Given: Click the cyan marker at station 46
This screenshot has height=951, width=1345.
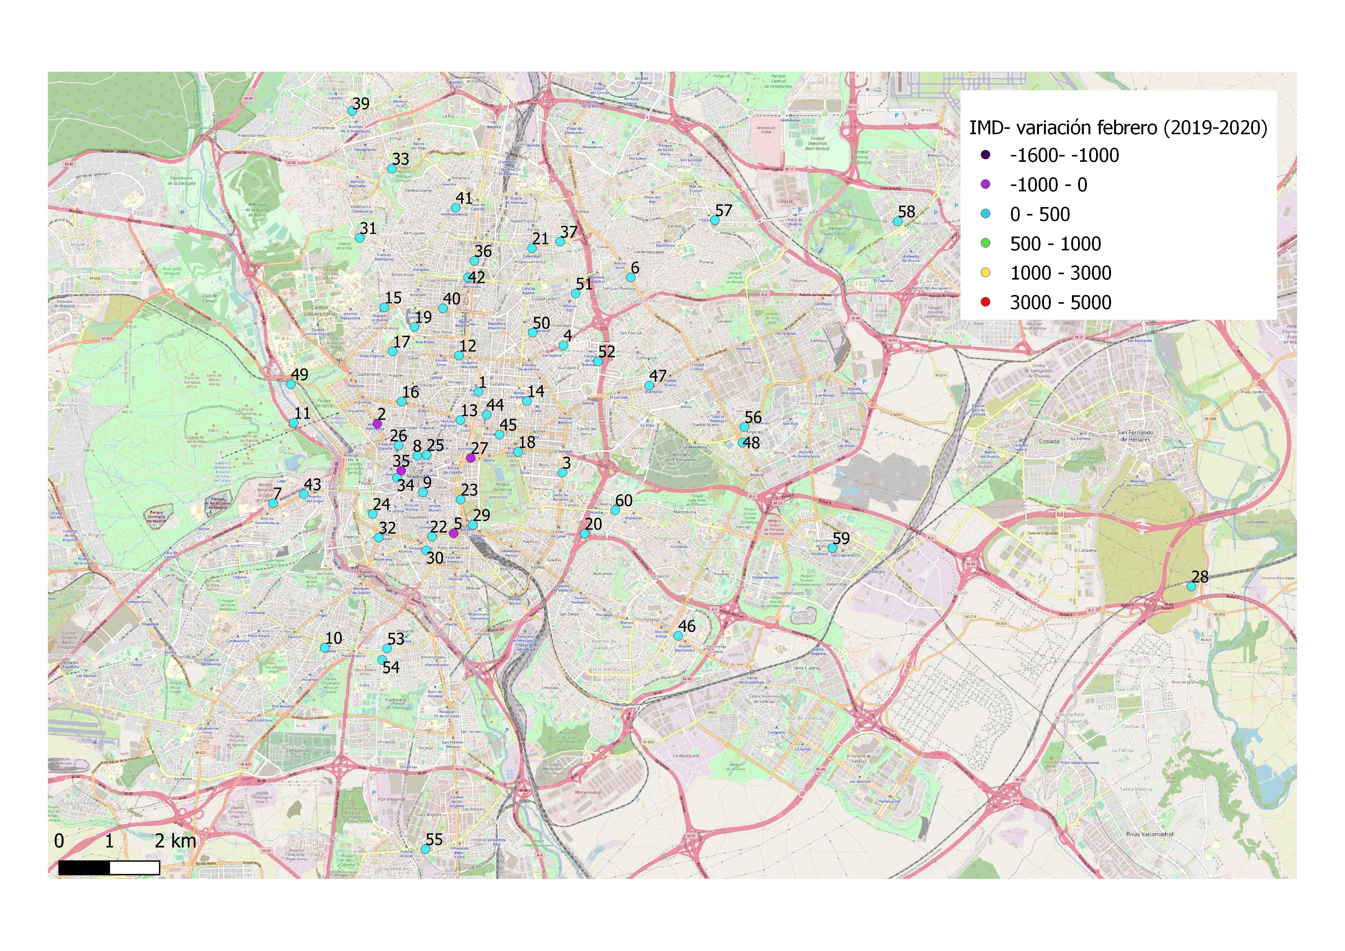Looking at the screenshot, I should [678, 635].
